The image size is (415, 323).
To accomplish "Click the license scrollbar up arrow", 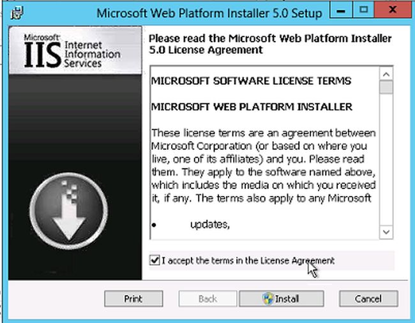I will click(386, 74).
